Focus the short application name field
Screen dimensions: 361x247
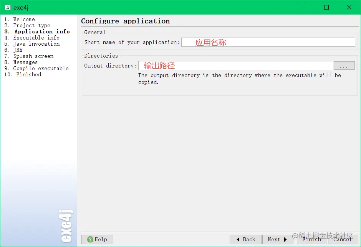(268, 42)
